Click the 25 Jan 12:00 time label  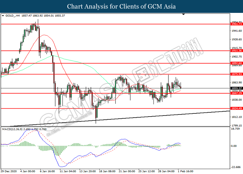tap(146, 171)
